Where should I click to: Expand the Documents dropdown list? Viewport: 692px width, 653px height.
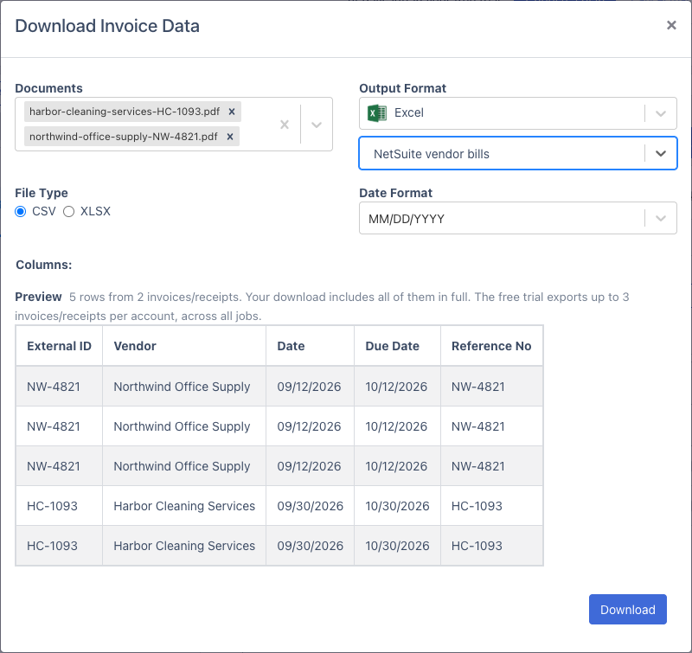(x=317, y=125)
